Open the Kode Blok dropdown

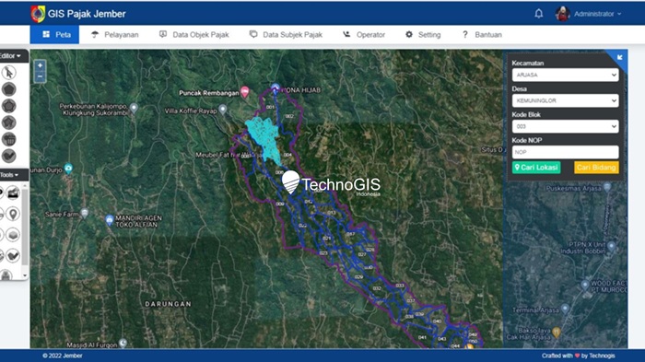565,126
